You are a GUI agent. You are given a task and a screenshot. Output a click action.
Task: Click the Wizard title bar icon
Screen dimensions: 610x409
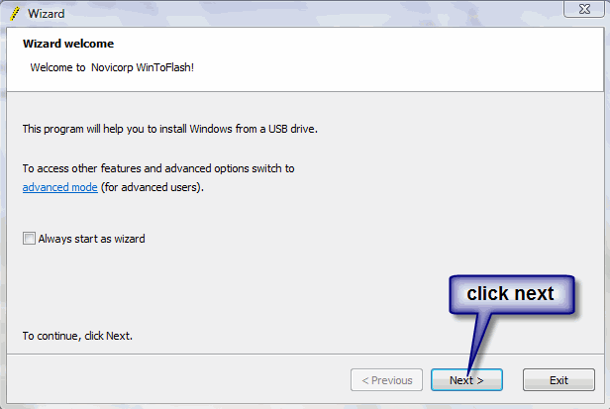(15, 14)
